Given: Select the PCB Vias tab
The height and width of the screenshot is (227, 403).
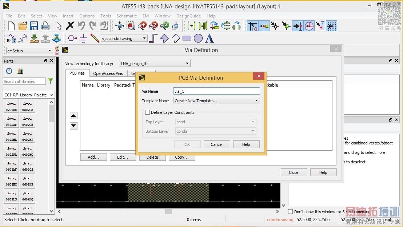Looking at the screenshot, I should pyautogui.click(x=77, y=73).
